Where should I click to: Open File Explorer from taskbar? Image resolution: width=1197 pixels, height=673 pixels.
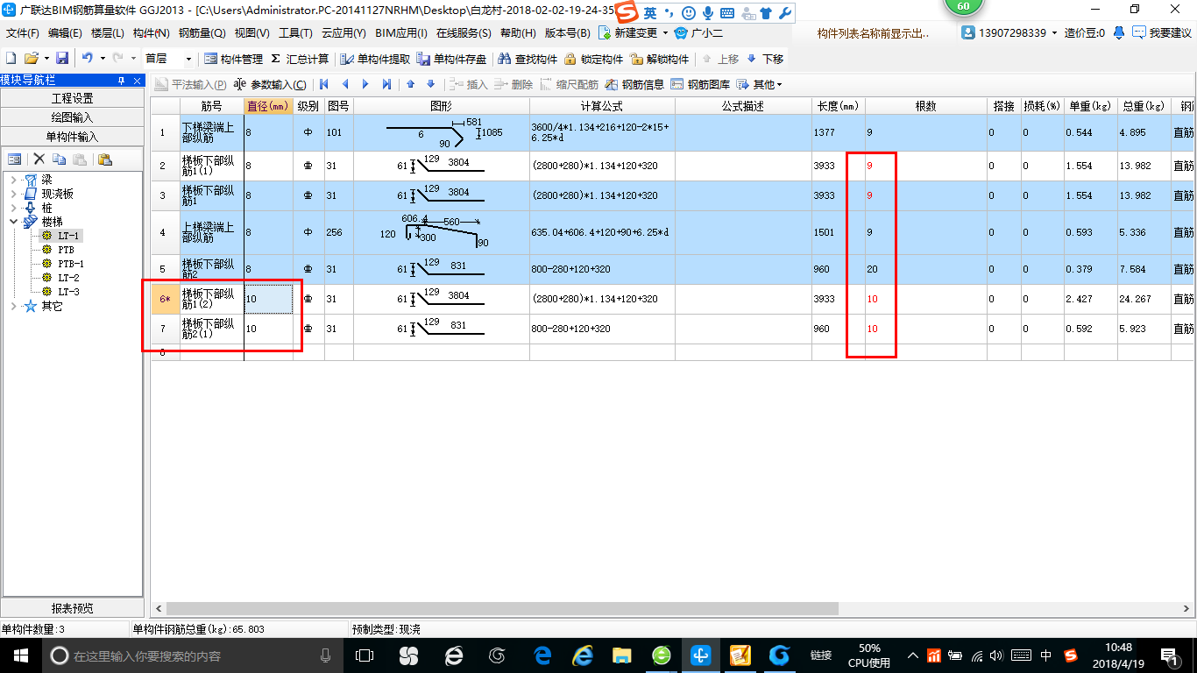(x=621, y=655)
